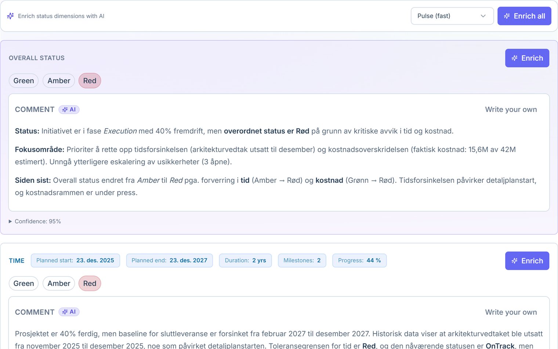
Task: Click the sparkle icon beside Enrich status dimensions
Action: coord(10,16)
